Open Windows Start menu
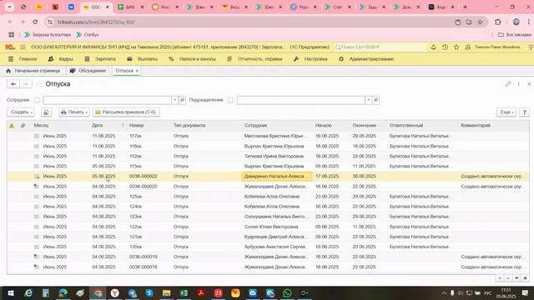Screen dimensions: 534x300 click(x=10, y=292)
